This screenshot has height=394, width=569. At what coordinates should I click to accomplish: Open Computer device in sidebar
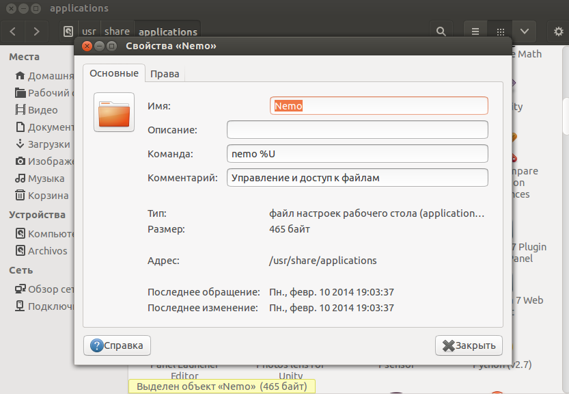coord(44,233)
